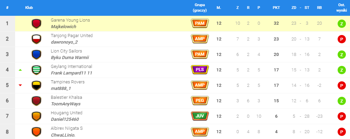350x139 pixels.
Task: Sort table by the PKT column header
Action: (276, 8)
